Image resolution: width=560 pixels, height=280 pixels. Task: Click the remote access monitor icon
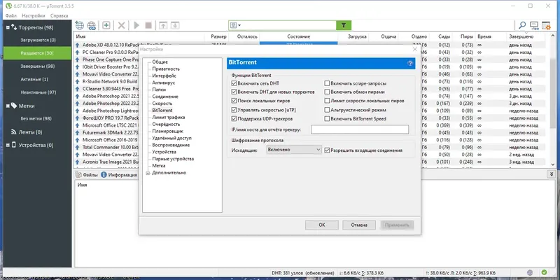pyautogui.click(x=534, y=25)
